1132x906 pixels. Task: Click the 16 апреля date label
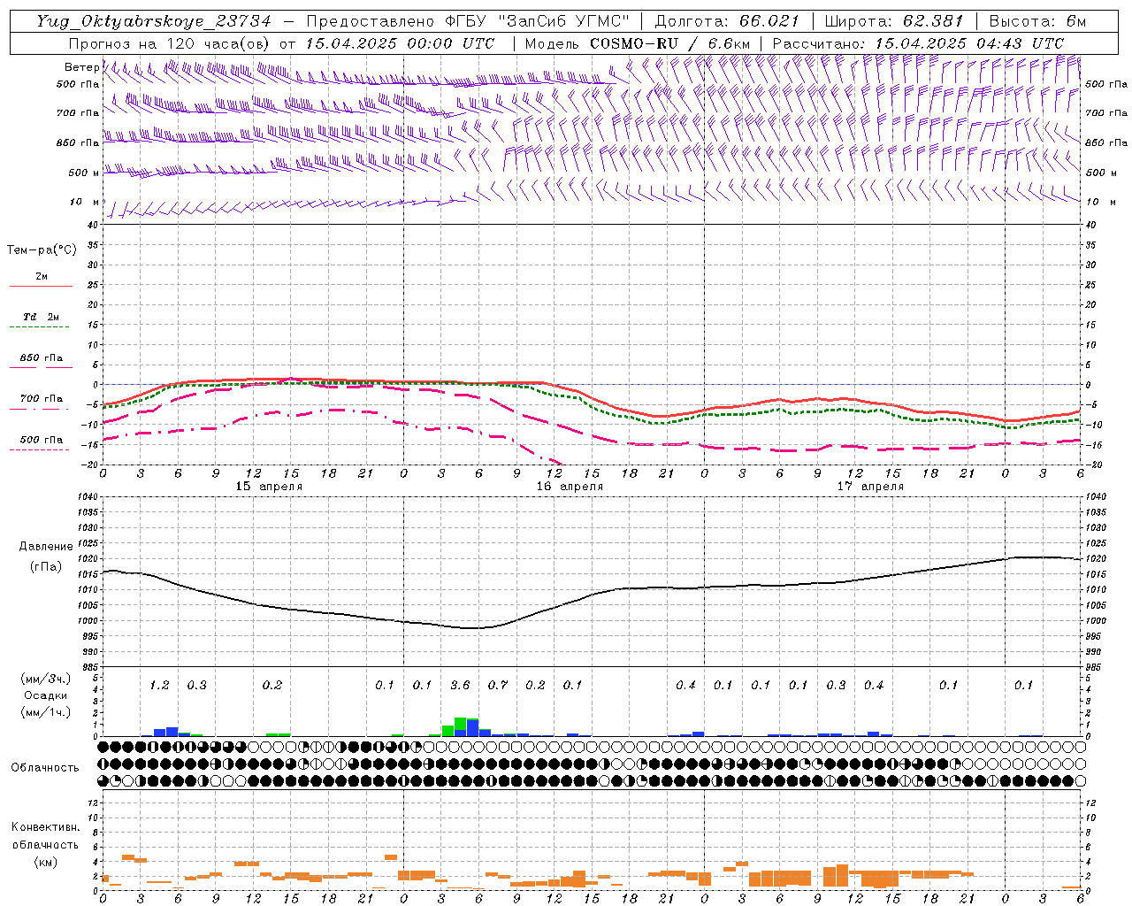[x=570, y=487]
